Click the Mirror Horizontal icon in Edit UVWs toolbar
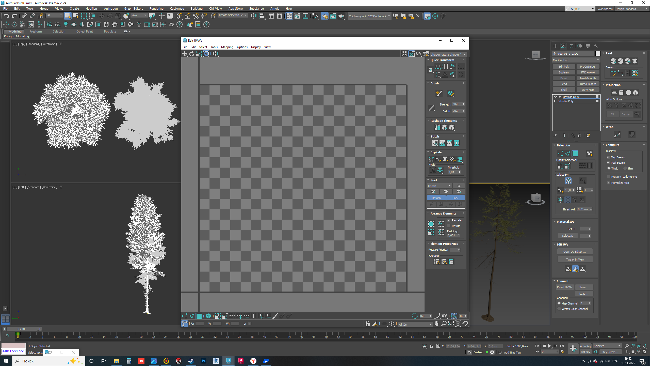This screenshot has width=650, height=366. click(x=216, y=54)
